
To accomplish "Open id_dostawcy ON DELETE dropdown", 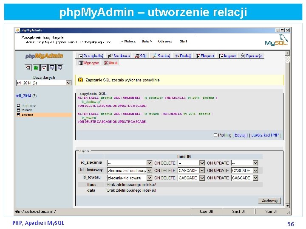I will click(x=191, y=170).
